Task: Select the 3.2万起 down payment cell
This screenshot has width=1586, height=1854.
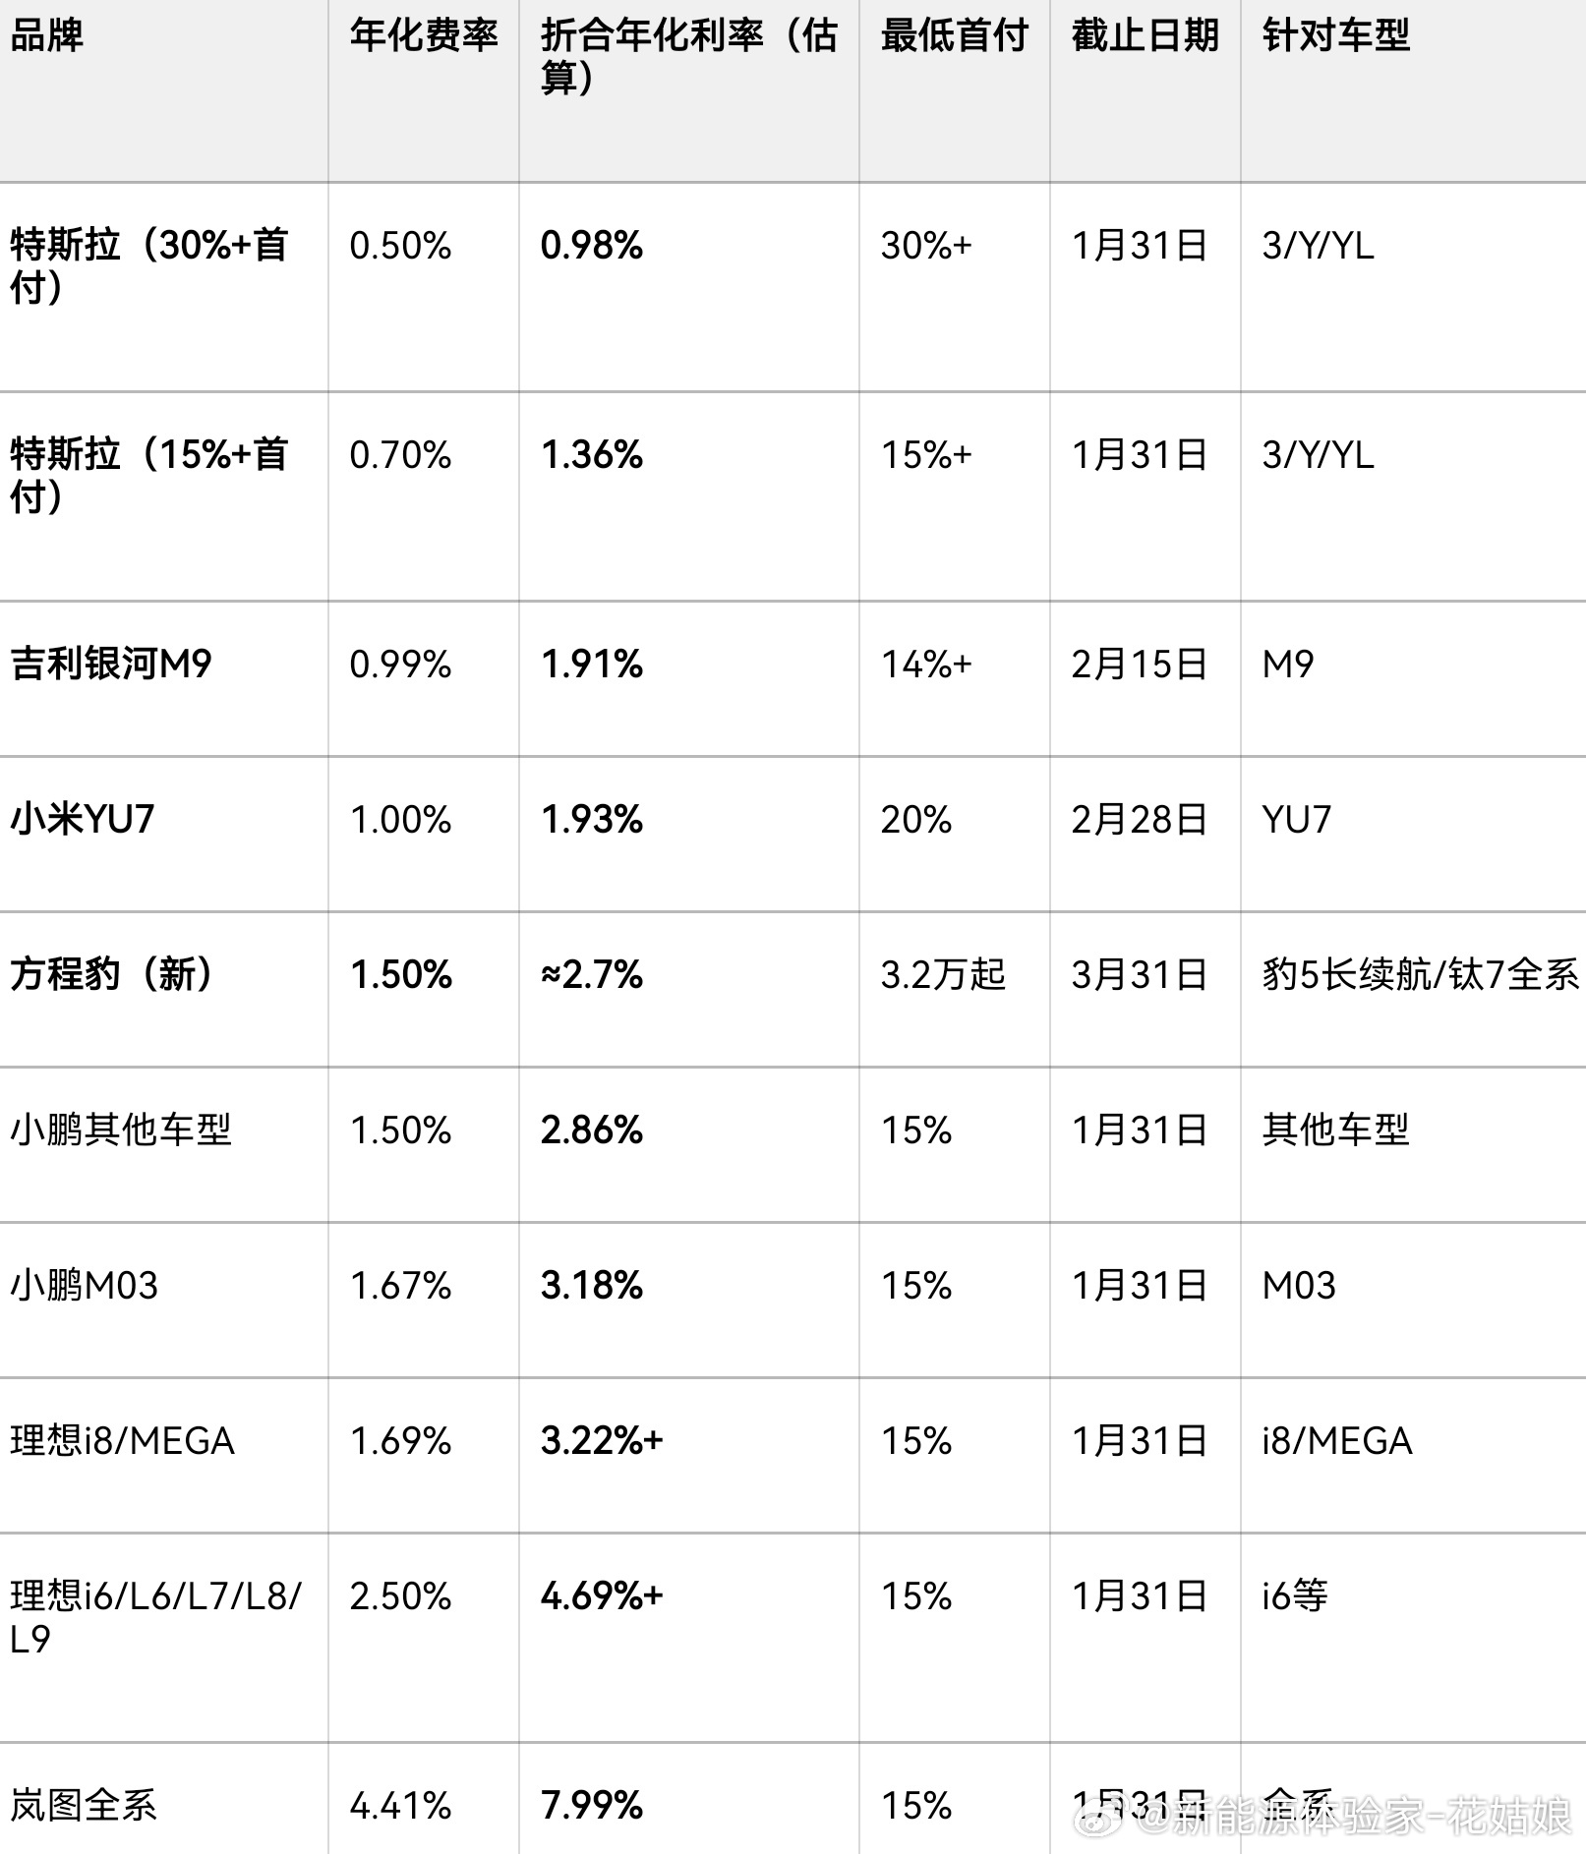Action: click(942, 975)
